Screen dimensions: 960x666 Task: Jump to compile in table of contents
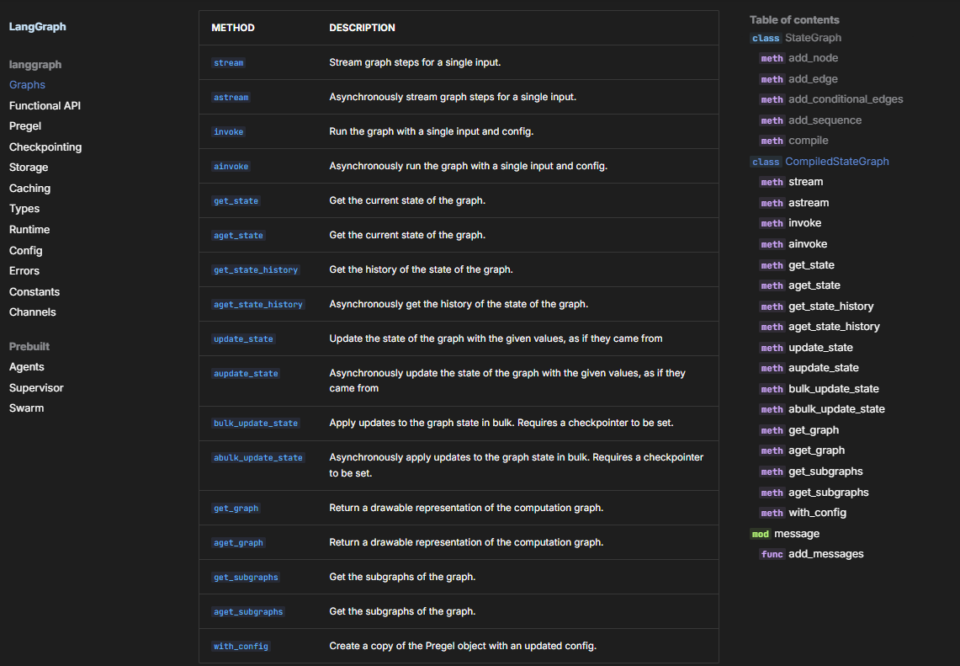(x=809, y=141)
